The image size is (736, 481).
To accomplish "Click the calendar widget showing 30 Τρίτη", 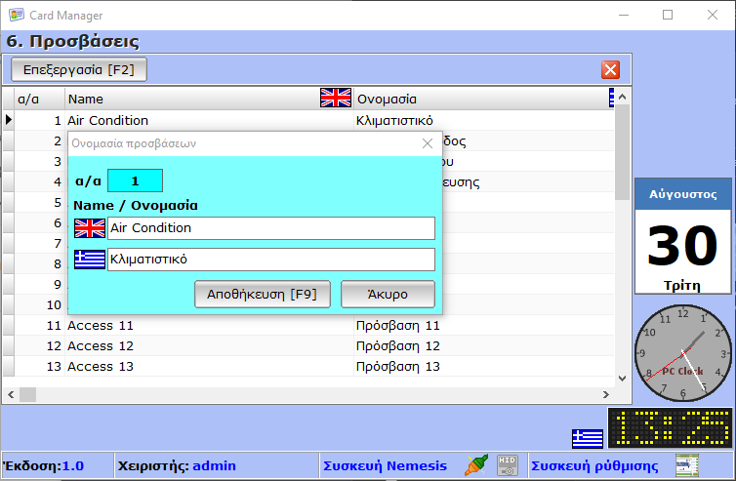I will (682, 235).
